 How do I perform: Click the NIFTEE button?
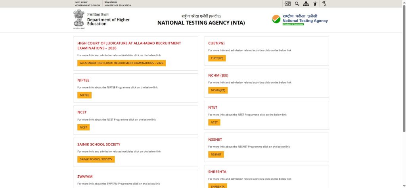click(84, 95)
